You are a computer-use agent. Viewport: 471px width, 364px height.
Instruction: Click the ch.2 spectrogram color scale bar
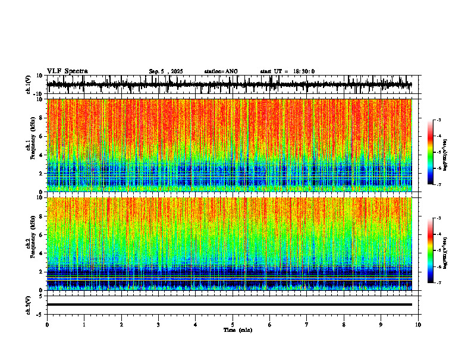(431, 250)
